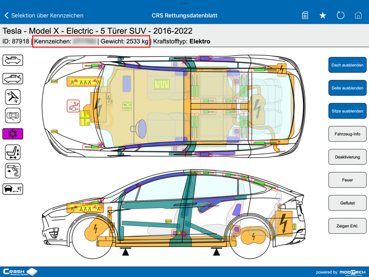This screenshot has height=277, width=369.
Task: Tap the rear lifting point triangle
Action: pos(217,252)
